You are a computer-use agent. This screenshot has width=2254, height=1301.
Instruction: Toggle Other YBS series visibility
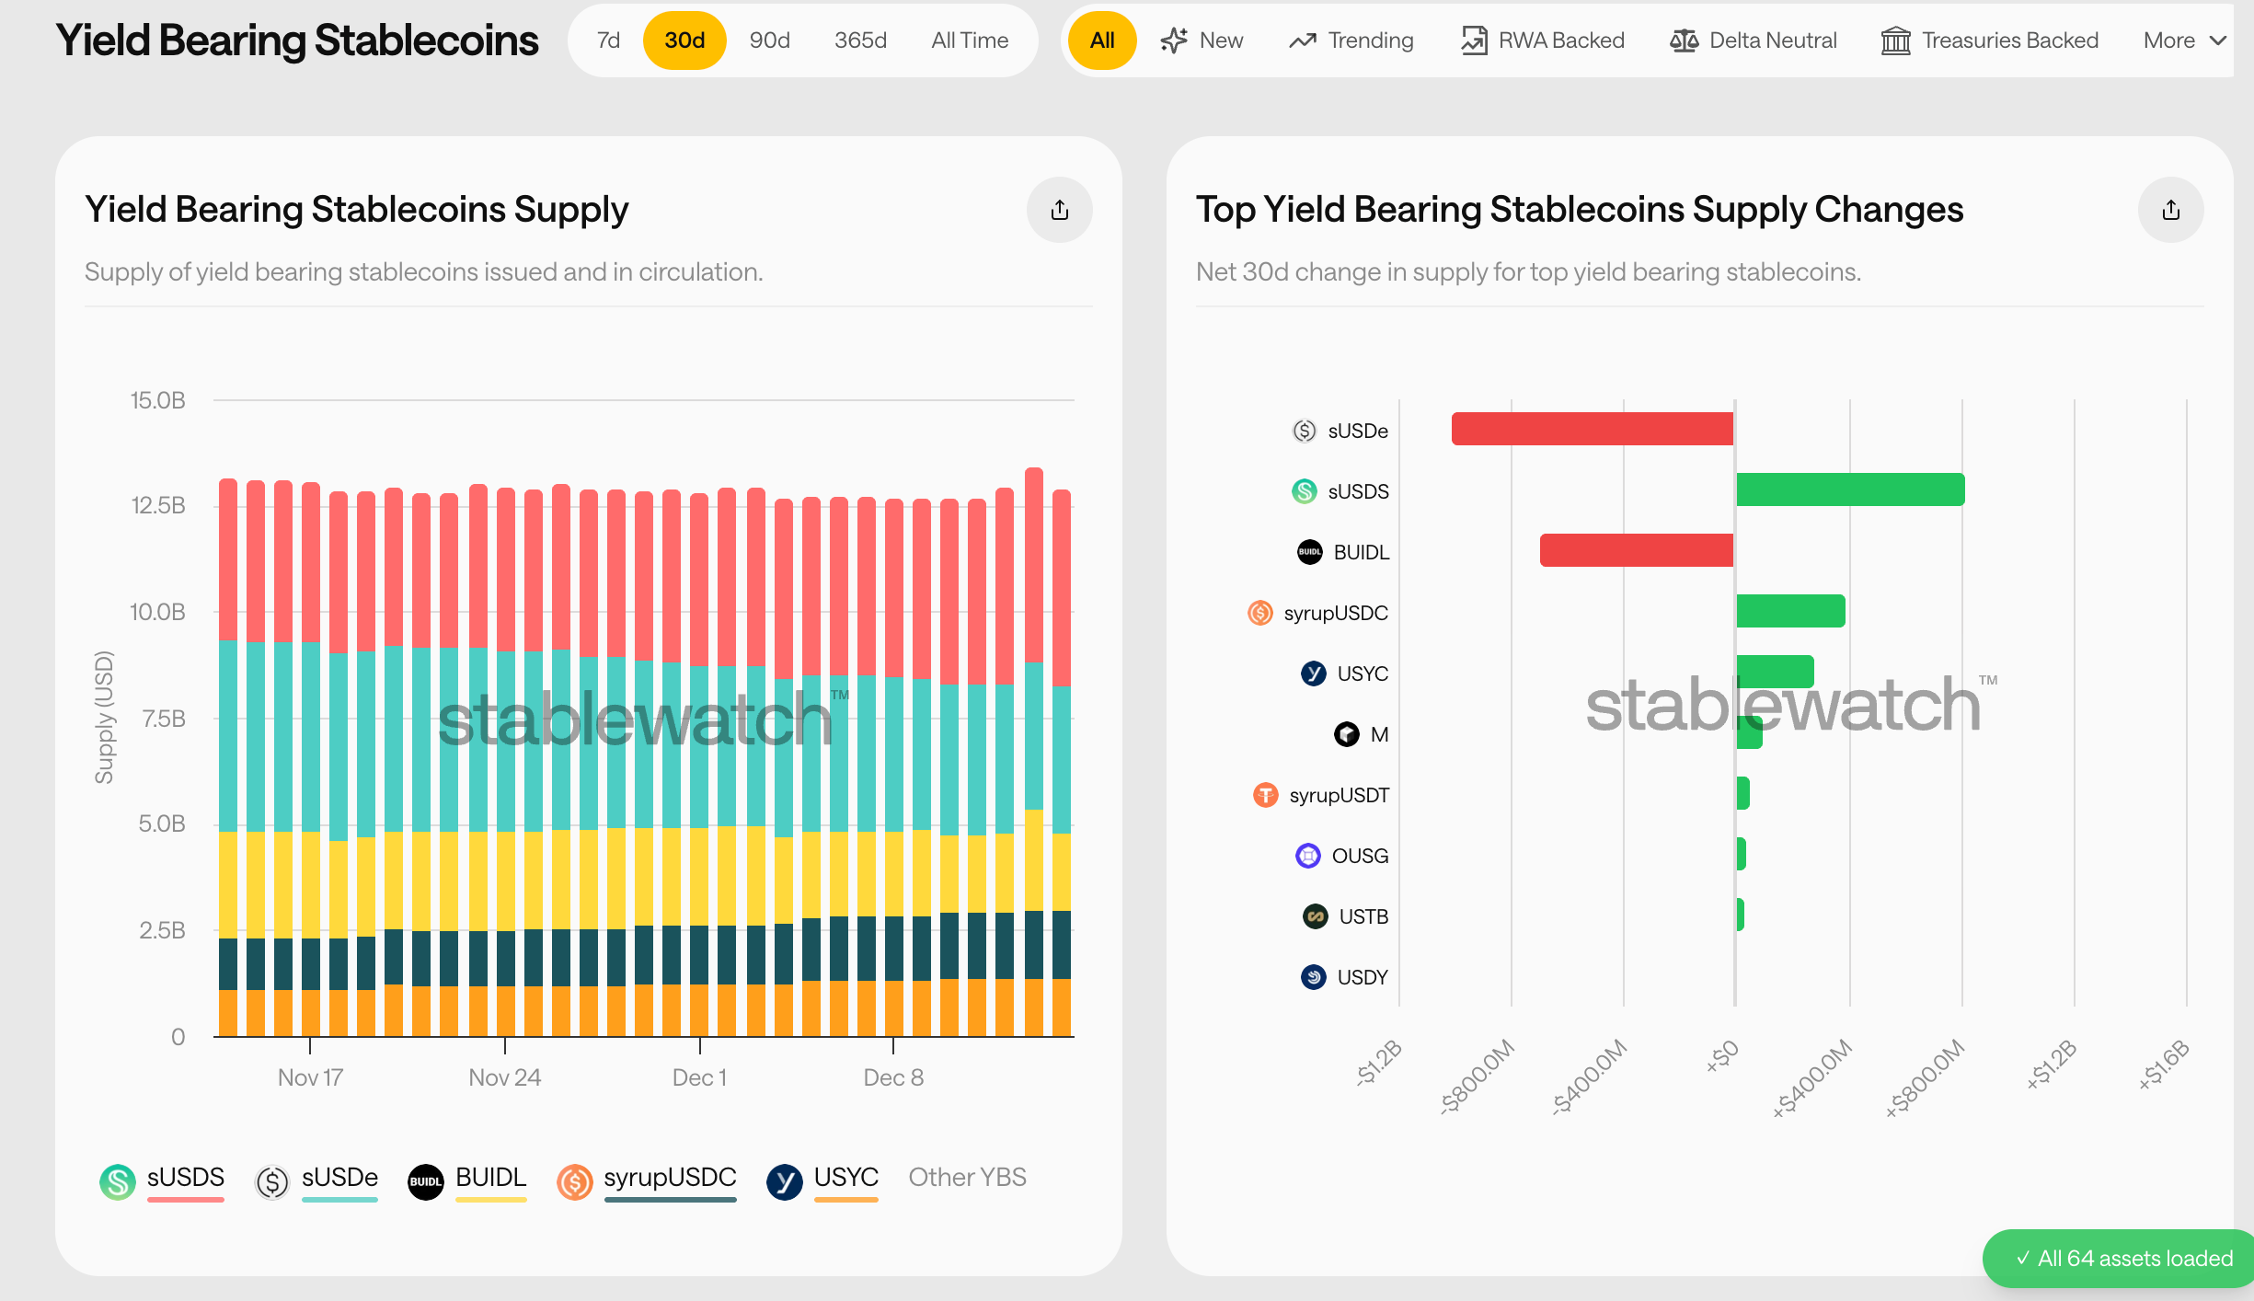(967, 1177)
